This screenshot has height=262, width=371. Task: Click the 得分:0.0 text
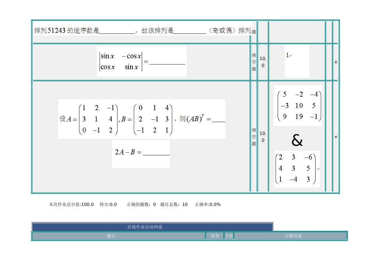pyautogui.click(x=108, y=204)
